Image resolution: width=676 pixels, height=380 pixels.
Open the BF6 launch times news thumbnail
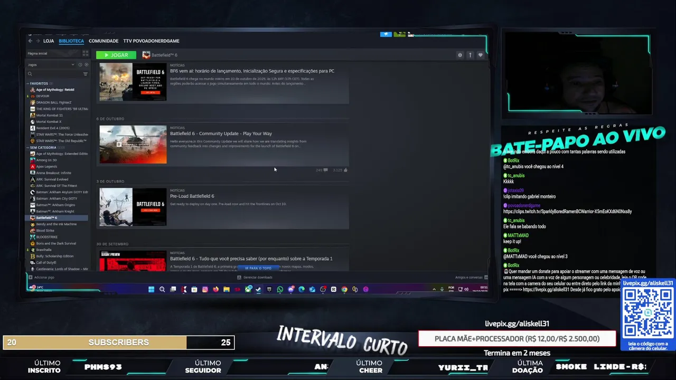coord(133,82)
